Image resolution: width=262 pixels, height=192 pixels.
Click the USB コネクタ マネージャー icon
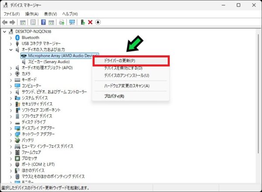tap(17, 44)
